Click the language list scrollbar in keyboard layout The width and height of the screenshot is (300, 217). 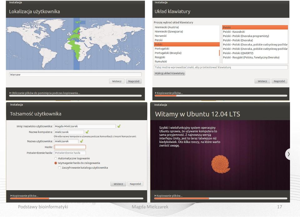219,53
